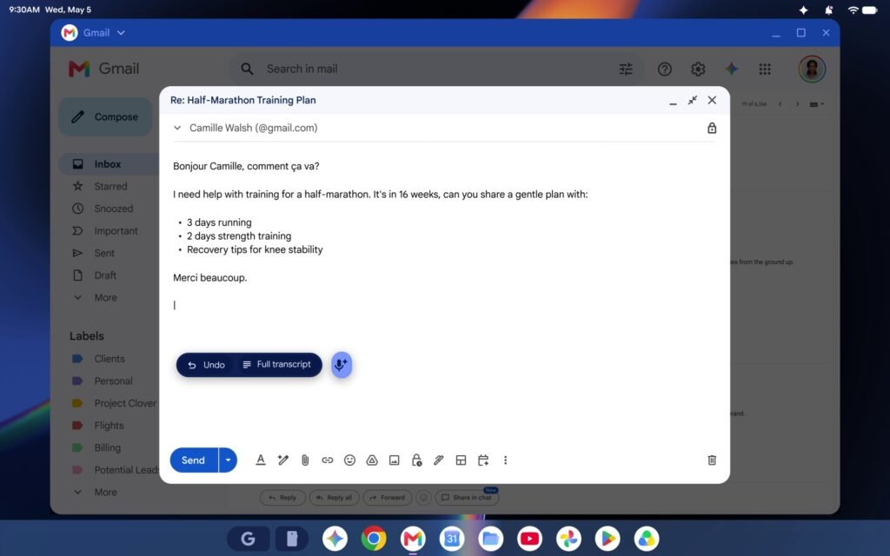Open more options three-dot menu in compose
The height and width of the screenshot is (556, 890).
pos(505,460)
